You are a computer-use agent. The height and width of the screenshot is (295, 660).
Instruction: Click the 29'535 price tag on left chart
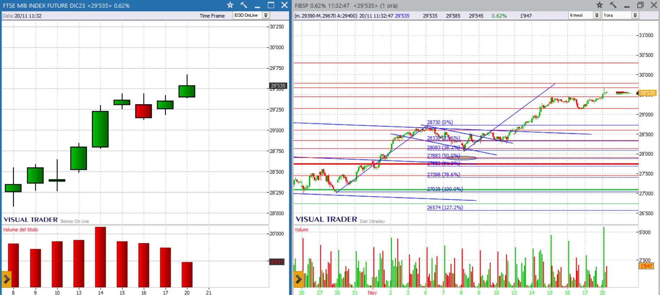click(278, 85)
